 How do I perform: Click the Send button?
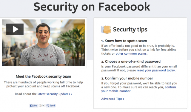[x=51, y=105]
